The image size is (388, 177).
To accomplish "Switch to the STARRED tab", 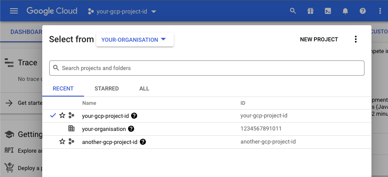I will [107, 89].
